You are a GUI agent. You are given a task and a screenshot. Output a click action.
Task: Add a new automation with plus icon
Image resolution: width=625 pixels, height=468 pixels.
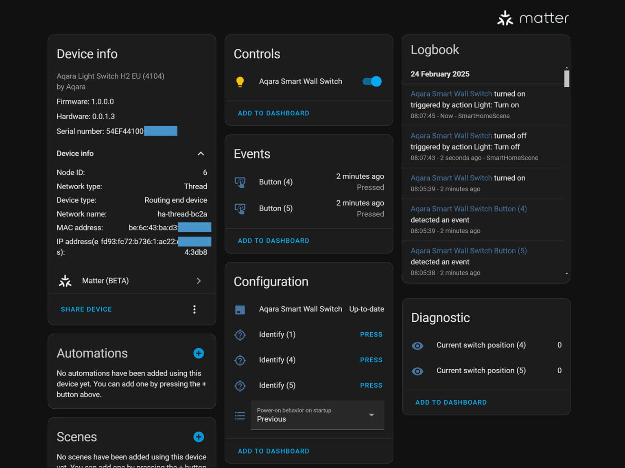[199, 353]
